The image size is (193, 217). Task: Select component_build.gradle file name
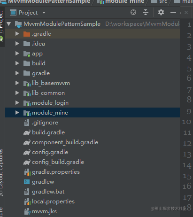tap(65, 142)
